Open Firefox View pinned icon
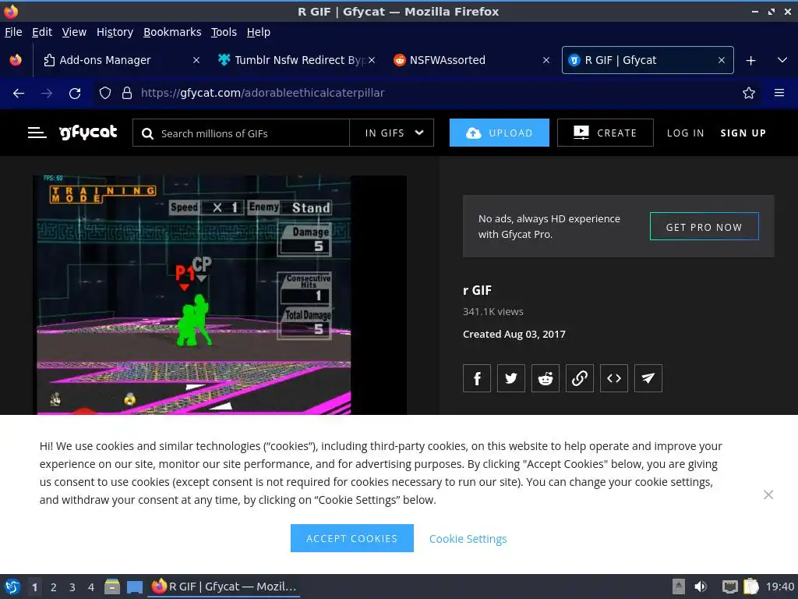The image size is (798, 599). tap(16, 60)
